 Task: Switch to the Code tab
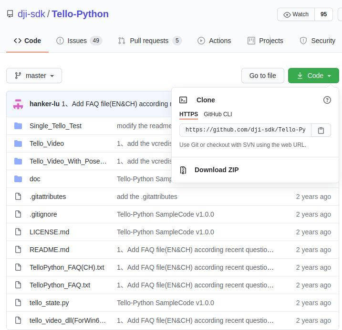pyautogui.click(x=27, y=41)
